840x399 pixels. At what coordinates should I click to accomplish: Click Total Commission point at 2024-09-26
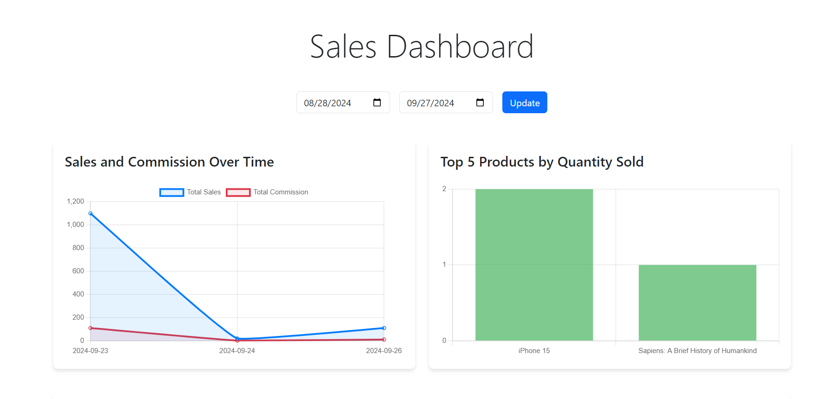(x=384, y=340)
